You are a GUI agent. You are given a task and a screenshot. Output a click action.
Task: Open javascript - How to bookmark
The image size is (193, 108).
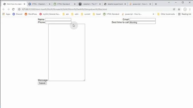tap(131, 14)
